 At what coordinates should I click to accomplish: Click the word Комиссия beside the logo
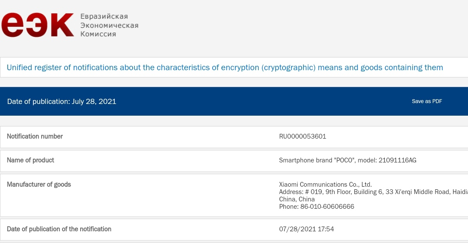[x=98, y=34]
